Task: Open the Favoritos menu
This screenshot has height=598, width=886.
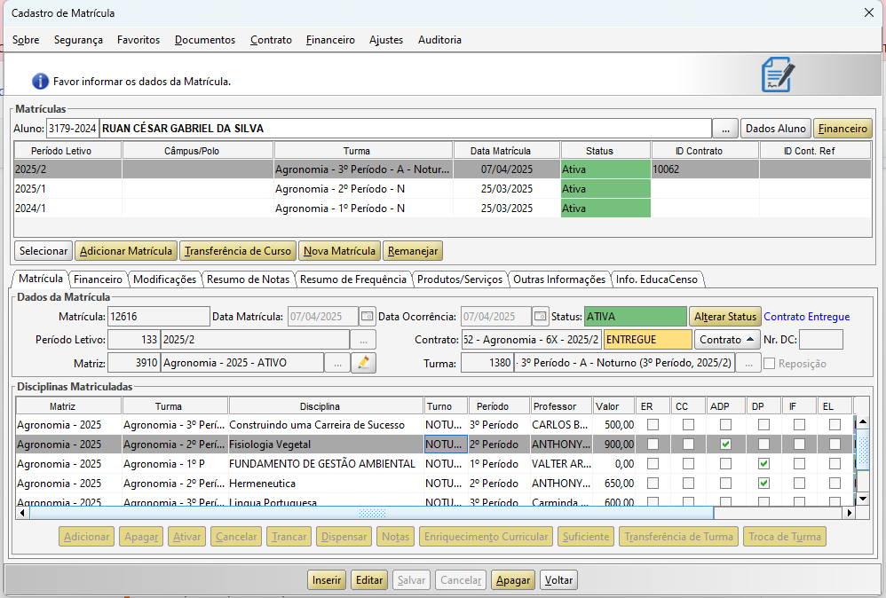Action: (x=138, y=40)
